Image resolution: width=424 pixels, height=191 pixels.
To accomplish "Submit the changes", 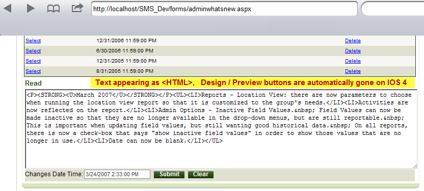I will (169, 174).
